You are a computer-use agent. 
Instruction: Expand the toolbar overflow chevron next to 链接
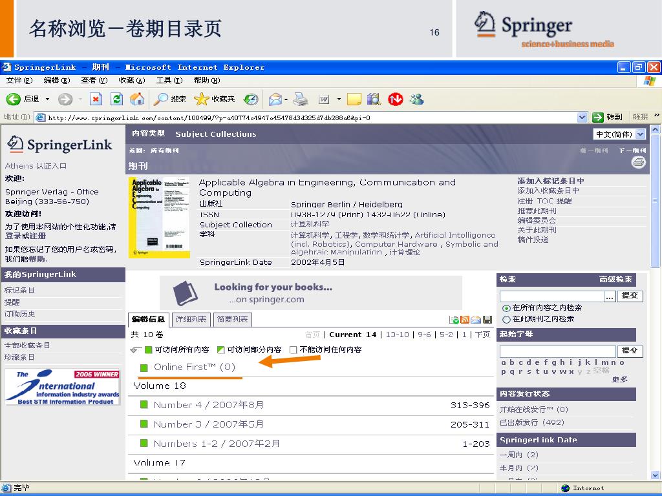pos(657,116)
